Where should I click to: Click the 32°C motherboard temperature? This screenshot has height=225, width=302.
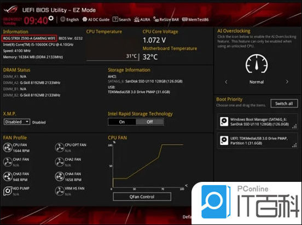(150, 57)
